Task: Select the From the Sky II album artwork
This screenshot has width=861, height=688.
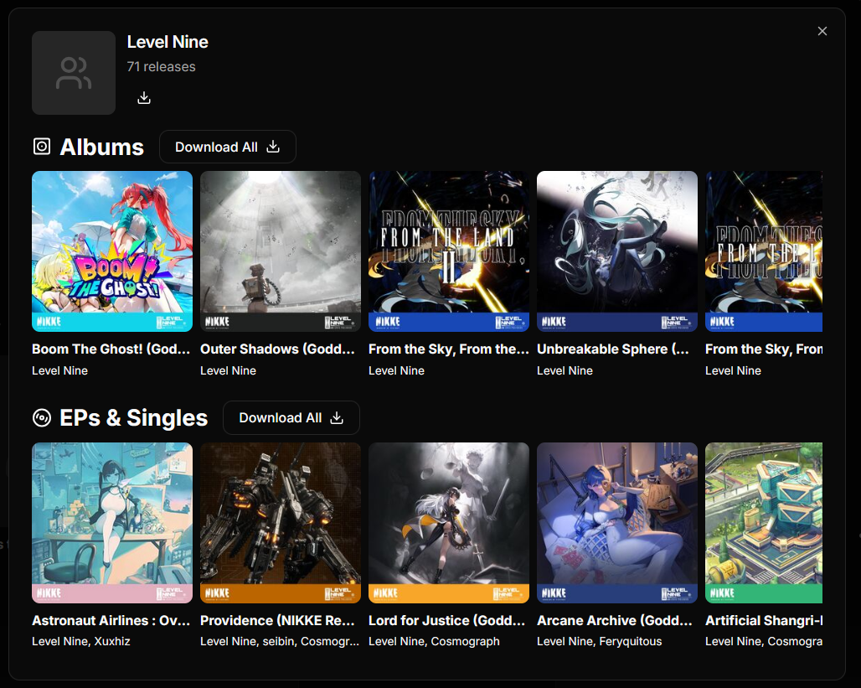Action: (x=449, y=251)
